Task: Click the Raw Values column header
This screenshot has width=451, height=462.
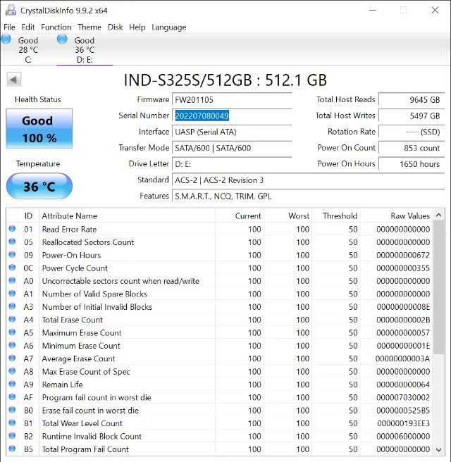Action: (x=396, y=216)
